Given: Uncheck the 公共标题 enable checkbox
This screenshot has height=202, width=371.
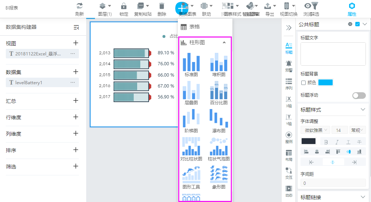Looking at the screenshot, I should tap(357, 24).
